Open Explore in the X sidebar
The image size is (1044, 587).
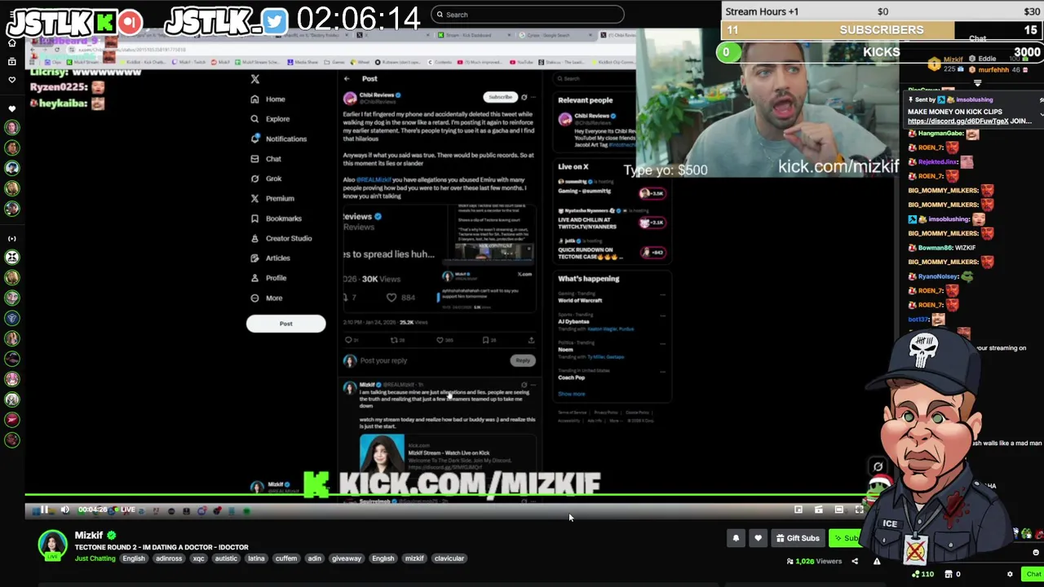coord(270,119)
